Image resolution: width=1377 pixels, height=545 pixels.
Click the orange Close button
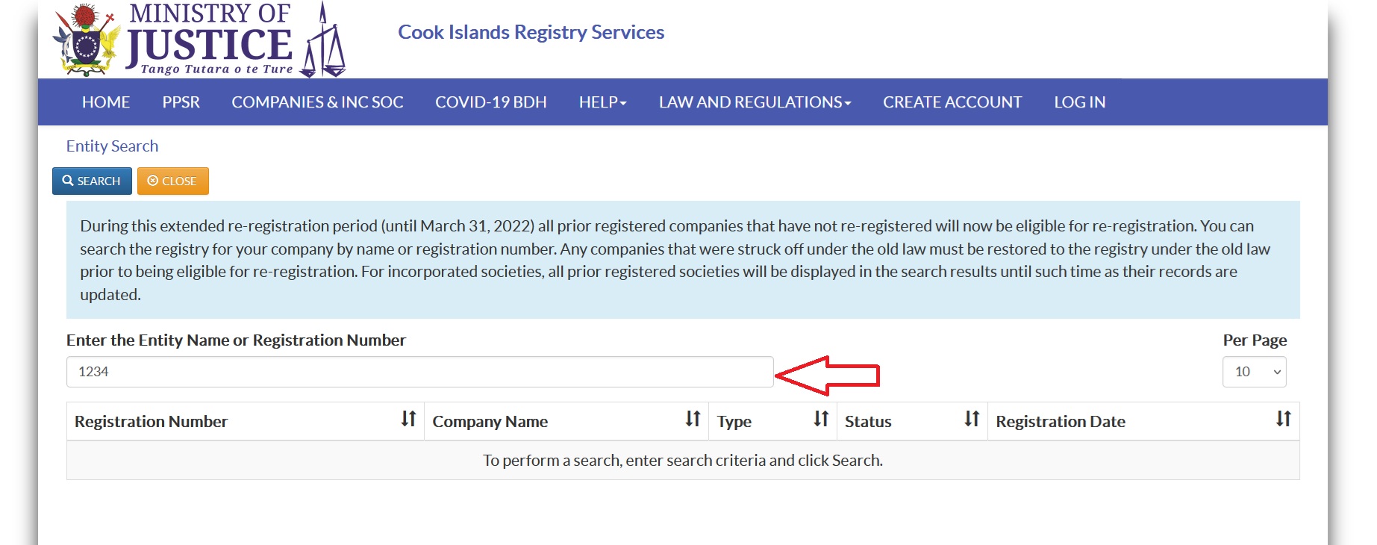(172, 181)
